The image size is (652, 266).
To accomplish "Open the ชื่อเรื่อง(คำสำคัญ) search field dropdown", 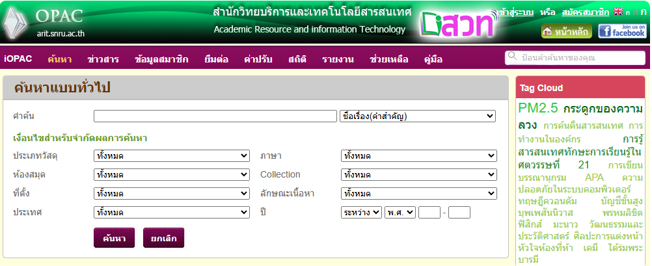I will tap(418, 116).
